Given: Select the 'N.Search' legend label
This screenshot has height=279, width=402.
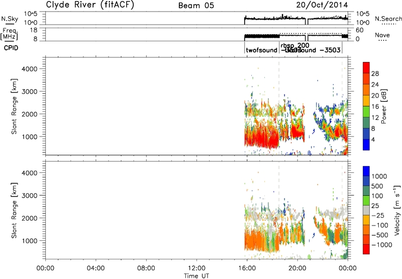Looking at the screenshot, I should pyautogui.click(x=388, y=19).
